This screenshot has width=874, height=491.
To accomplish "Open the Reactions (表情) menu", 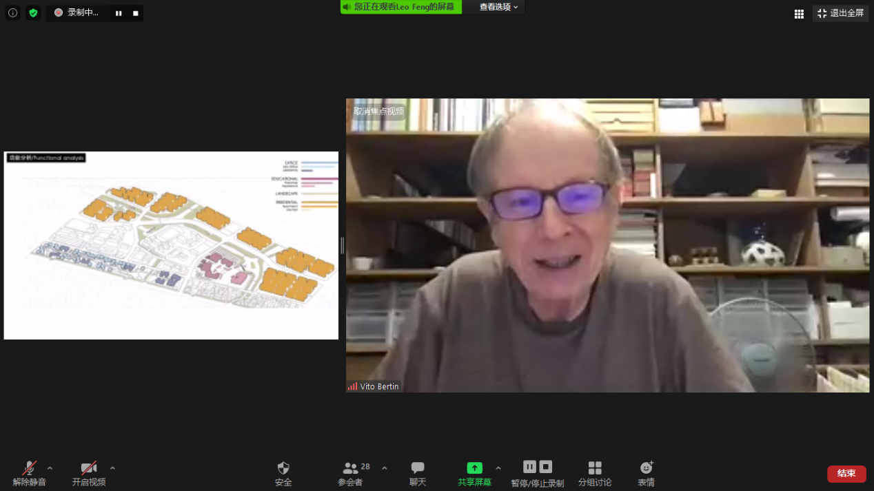I will [646, 474].
